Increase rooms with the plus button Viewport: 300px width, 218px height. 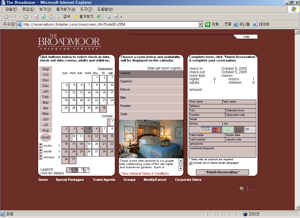pos(40,144)
